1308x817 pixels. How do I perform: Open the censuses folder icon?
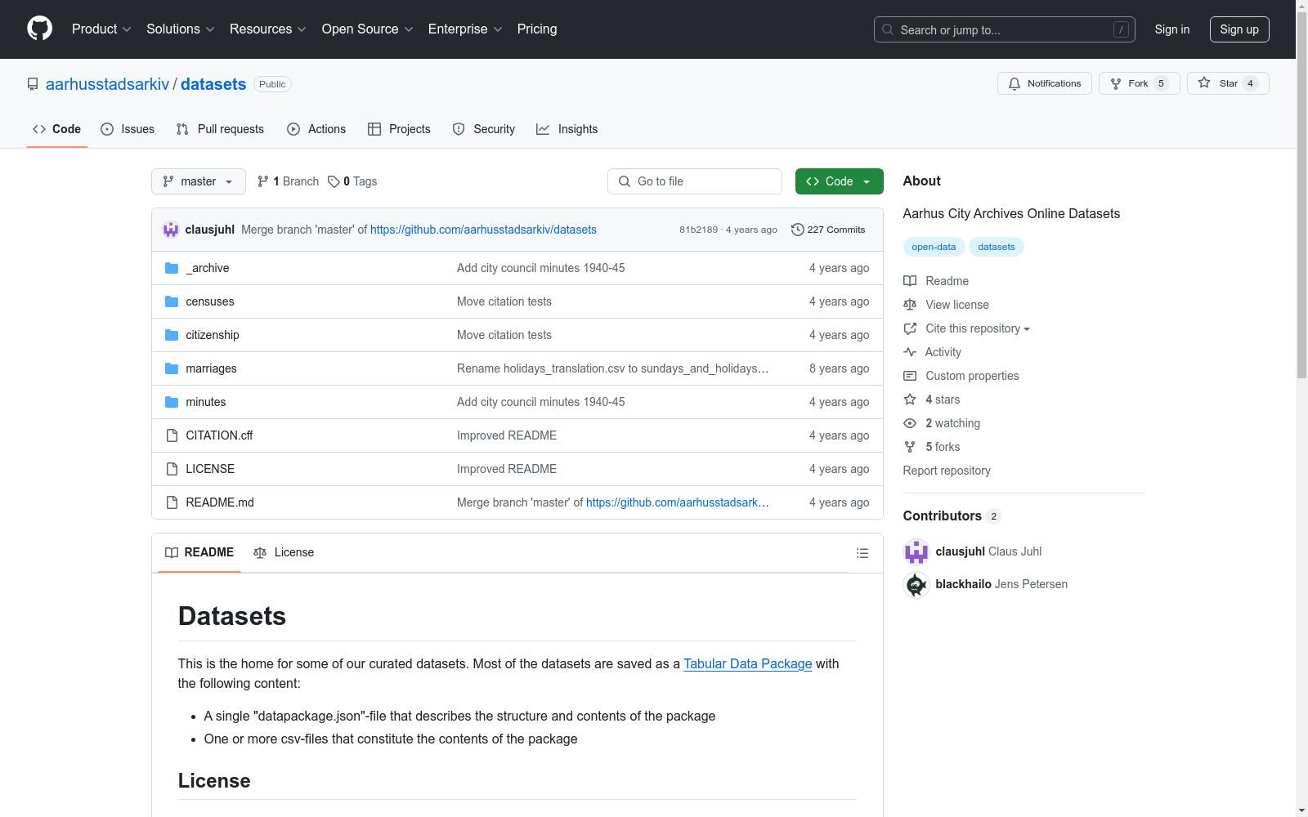[172, 301]
